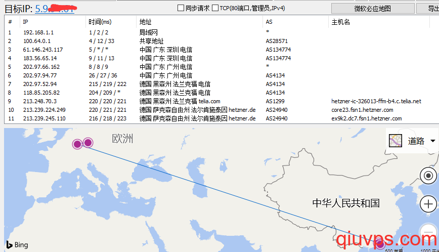Viewport: 439px width, 252px height.
Task: Zoom in the map with plus button
Action: click(x=428, y=204)
